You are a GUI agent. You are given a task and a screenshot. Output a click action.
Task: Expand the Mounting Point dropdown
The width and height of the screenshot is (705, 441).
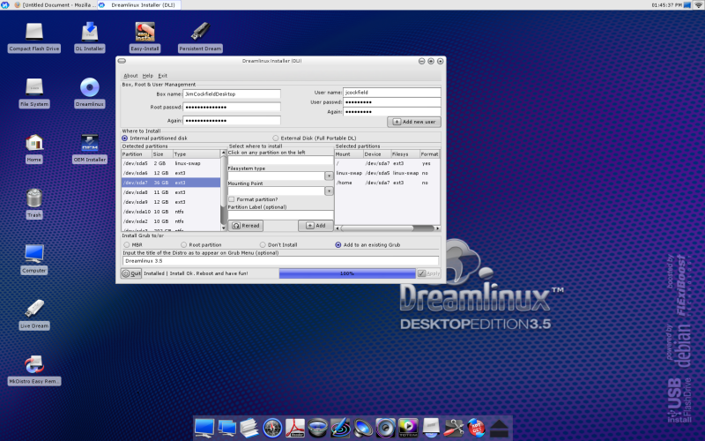[x=329, y=191]
